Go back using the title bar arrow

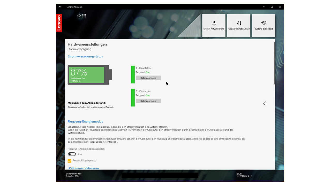point(60,7)
